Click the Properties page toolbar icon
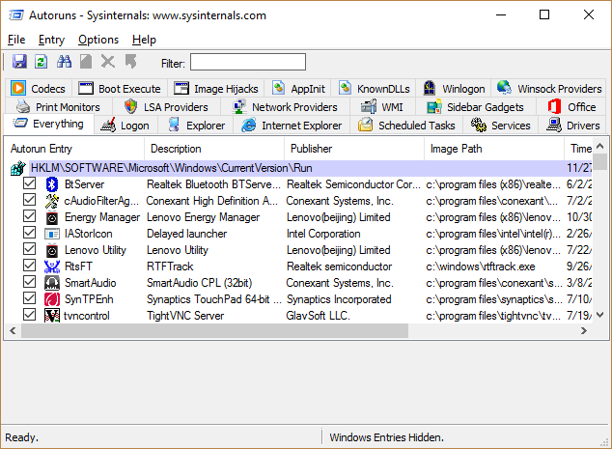612x449 pixels. click(86, 62)
